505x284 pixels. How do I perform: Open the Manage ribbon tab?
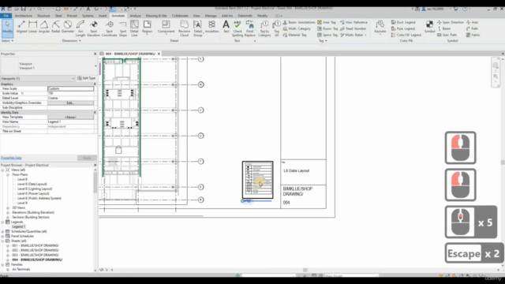tap(211, 16)
